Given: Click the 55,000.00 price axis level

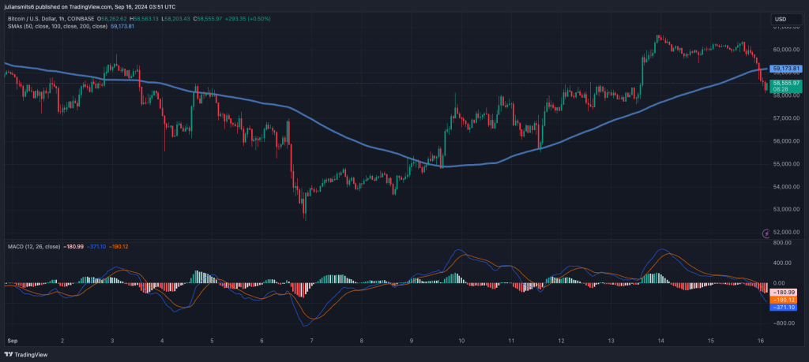Looking at the screenshot, I should click(786, 164).
